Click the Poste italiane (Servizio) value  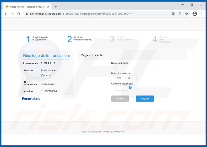pyautogui.click(x=48, y=73)
